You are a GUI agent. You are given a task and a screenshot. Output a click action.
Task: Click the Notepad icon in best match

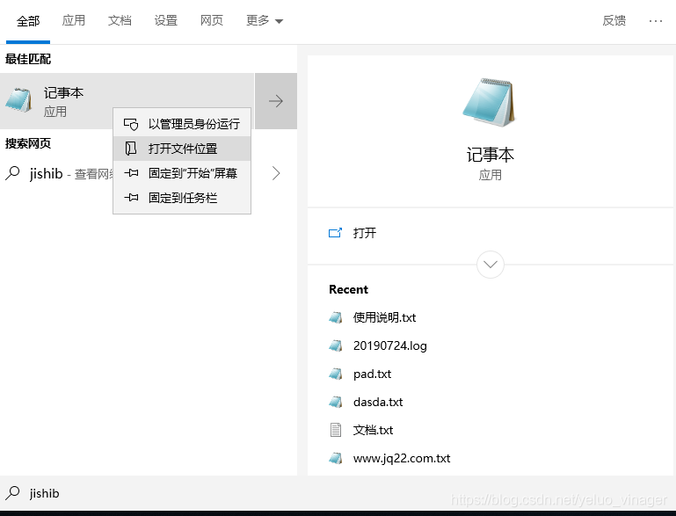click(x=18, y=100)
